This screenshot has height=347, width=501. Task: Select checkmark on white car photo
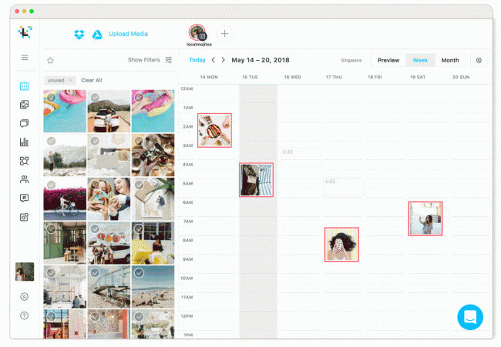coord(95,97)
